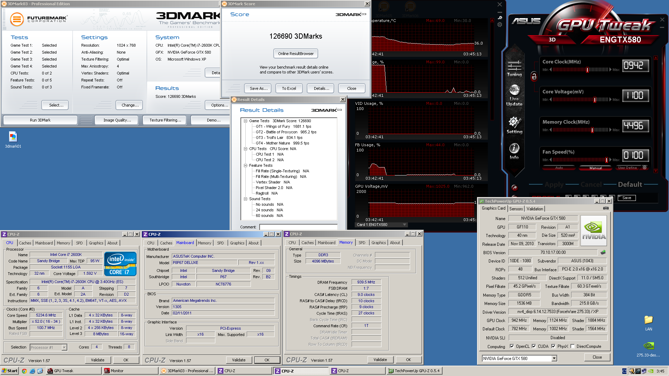Switch to Validation tab in GPU-Z
This screenshot has height=376, width=669.
coord(535,209)
